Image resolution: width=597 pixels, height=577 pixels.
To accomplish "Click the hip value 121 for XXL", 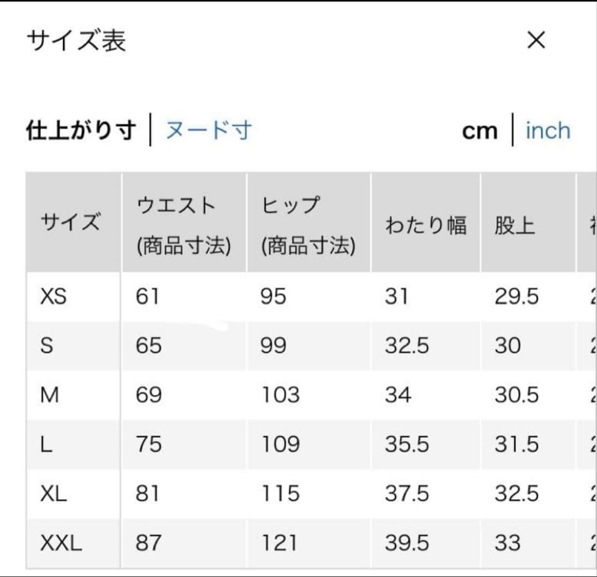I will click(x=280, y=543).
